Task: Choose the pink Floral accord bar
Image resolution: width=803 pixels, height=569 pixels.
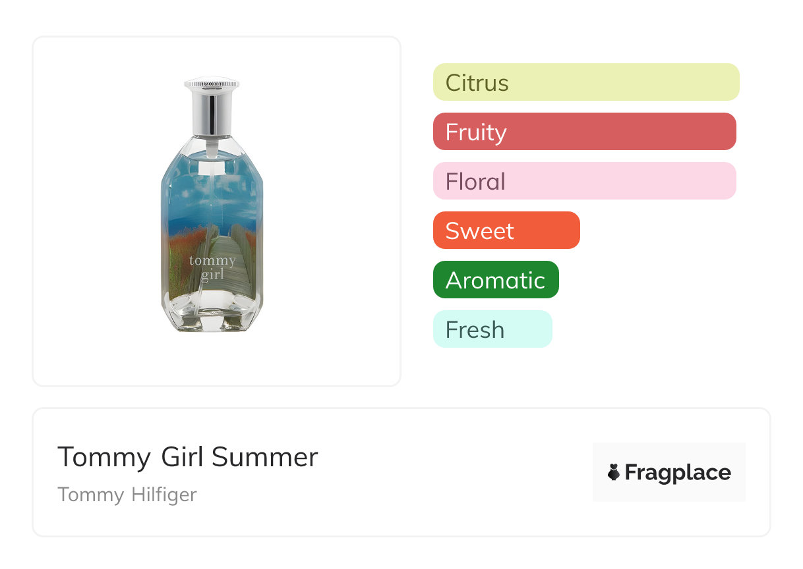Action: tap(584, 181)
